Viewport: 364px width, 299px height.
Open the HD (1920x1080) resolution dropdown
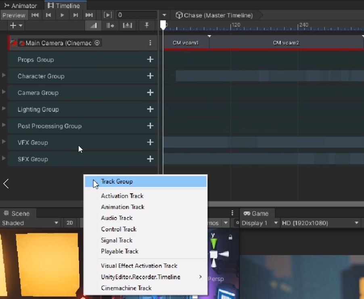tap(320, 223)
